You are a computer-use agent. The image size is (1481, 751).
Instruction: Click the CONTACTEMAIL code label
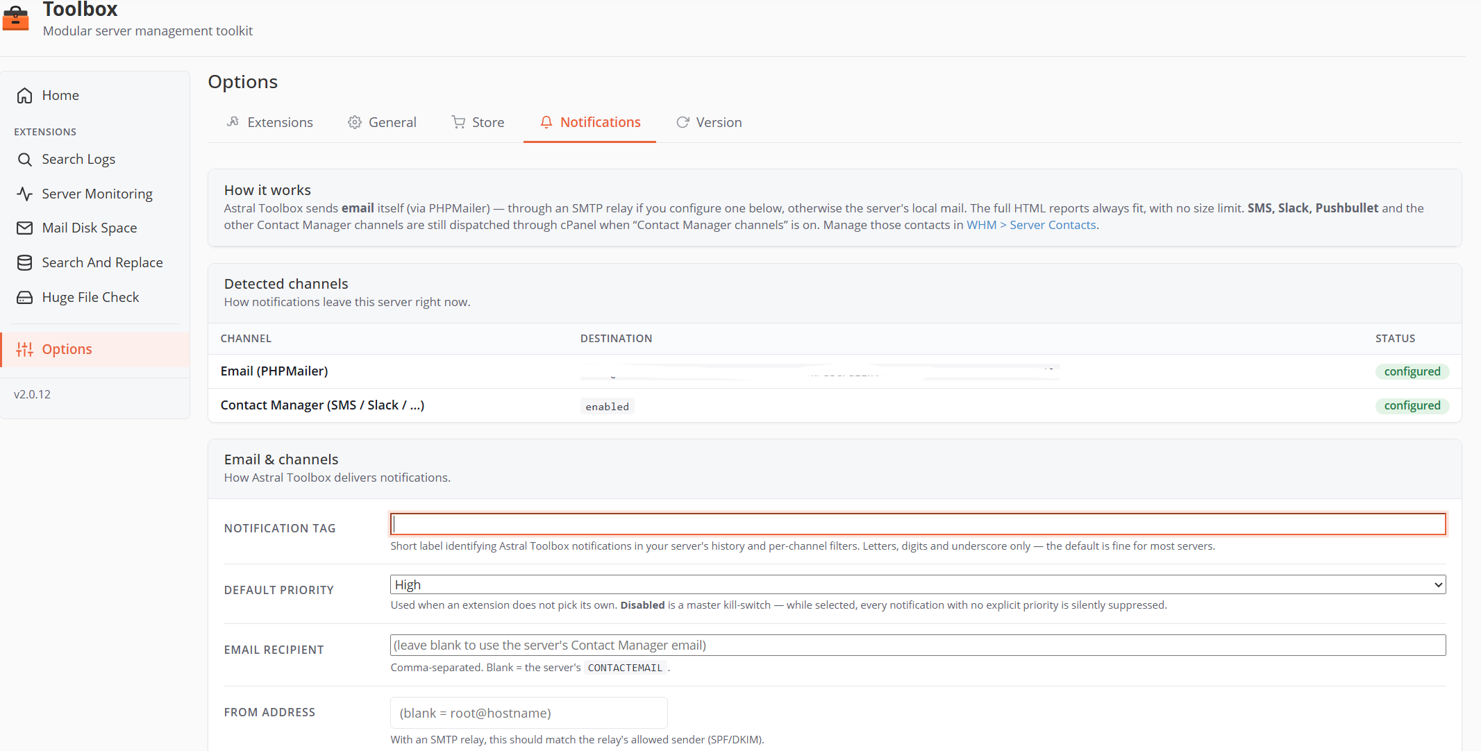625,668
